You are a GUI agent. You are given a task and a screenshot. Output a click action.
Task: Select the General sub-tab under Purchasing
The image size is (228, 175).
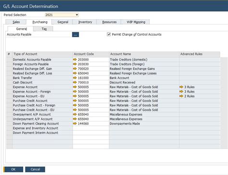coord(21,29)
